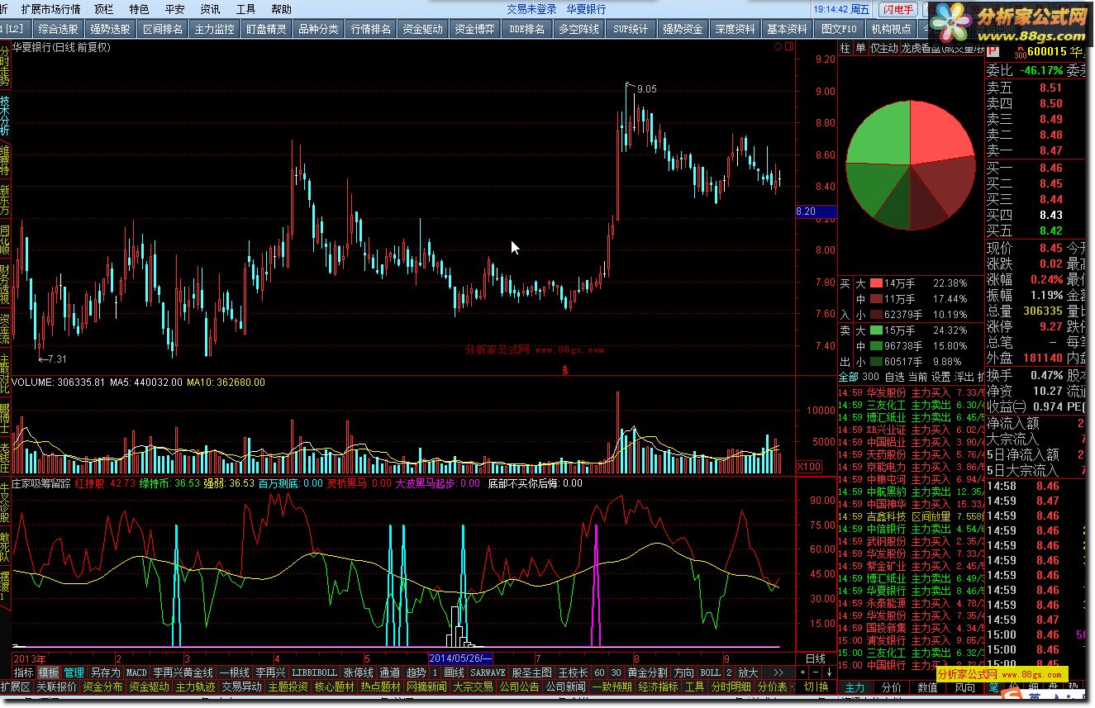Click the 区间排名 toolbar button
This screenshot has width=1095, height=708.
(x=162, y=29)
